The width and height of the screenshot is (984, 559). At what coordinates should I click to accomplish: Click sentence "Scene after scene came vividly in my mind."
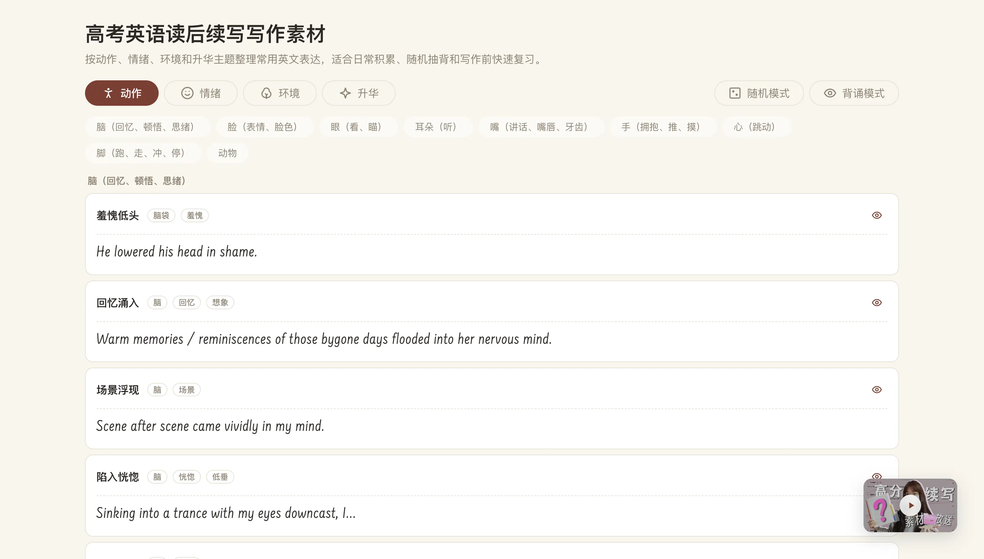click(x=210, y=426)
